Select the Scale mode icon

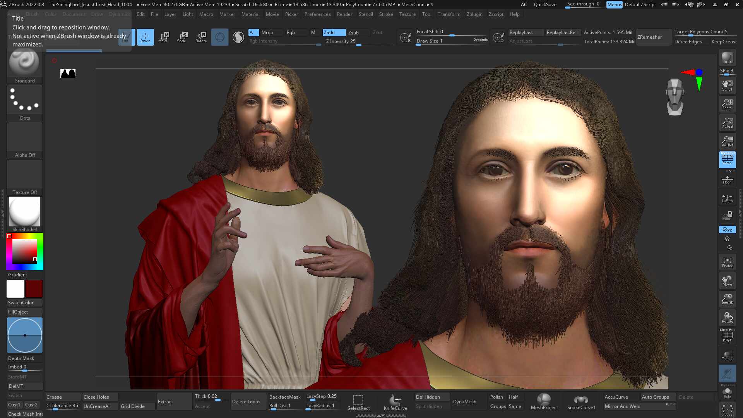click(x=182, y=37)
